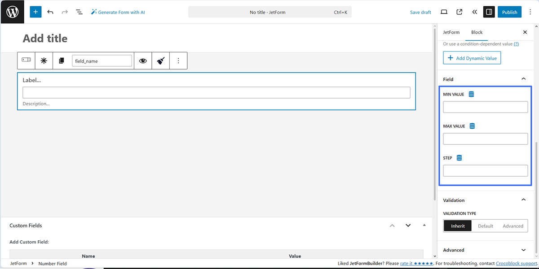The image size is (539, 269).
Task: Open editor options three-dot menu
Action: click(x=530, y=12)
